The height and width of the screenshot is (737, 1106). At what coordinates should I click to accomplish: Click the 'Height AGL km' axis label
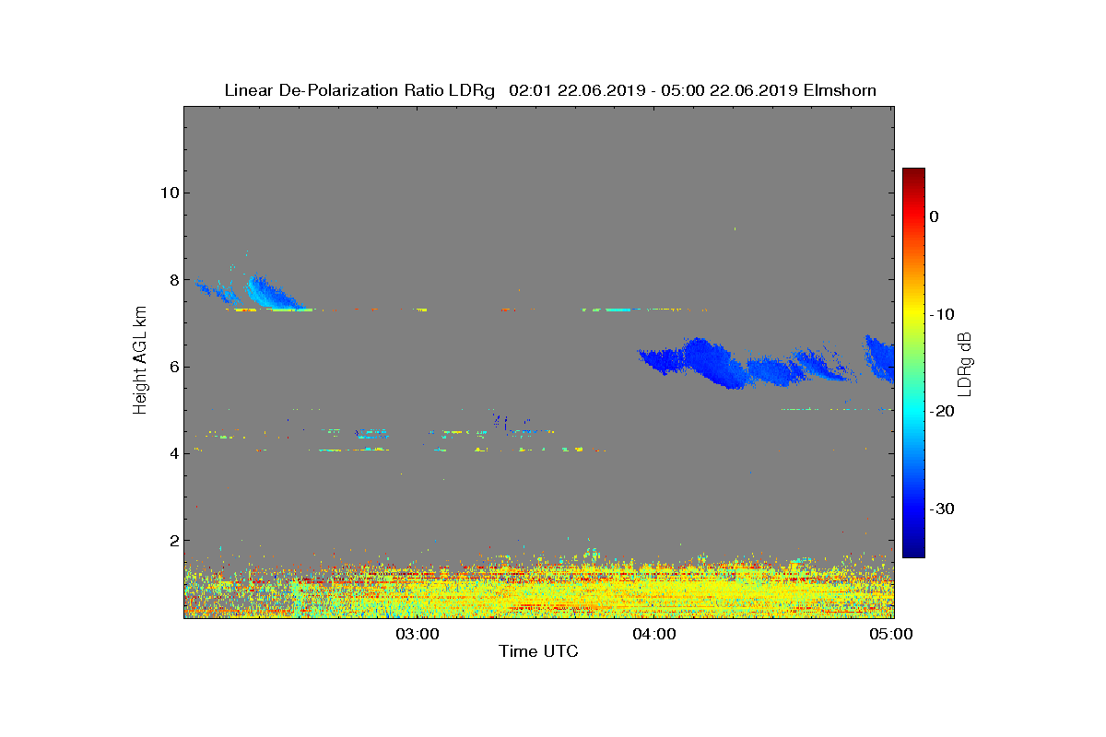coord(140,362)
